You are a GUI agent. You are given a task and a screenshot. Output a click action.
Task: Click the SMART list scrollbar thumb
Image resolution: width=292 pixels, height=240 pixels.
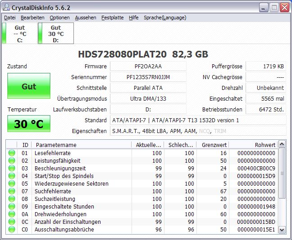[x=282, y=173]
